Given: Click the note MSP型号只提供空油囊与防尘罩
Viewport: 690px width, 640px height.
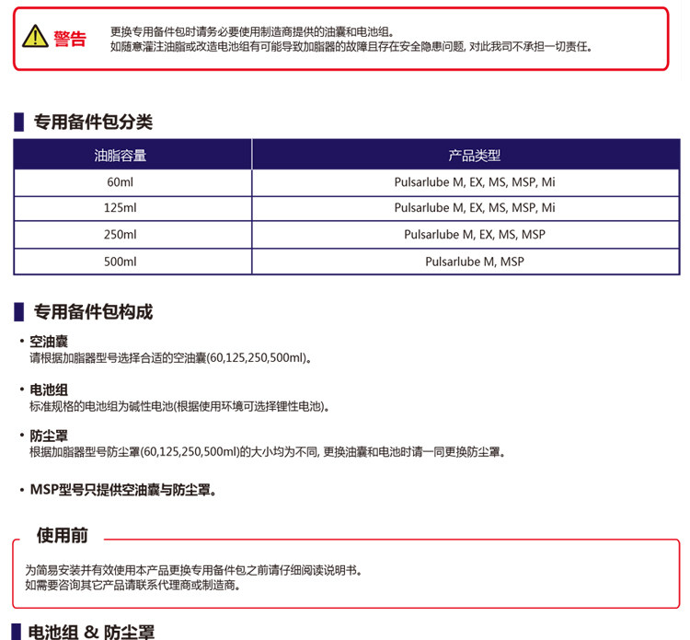Looking at the screenshot, I should coord(123,490).
